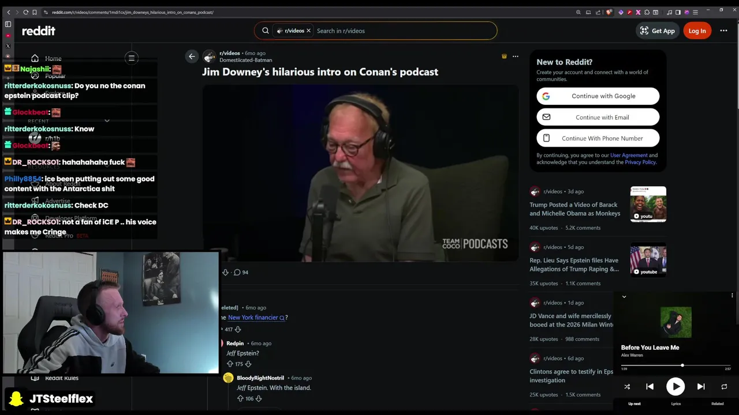739x415 pixels.
Task: Remove the r/videos search filter chip
Action: point(308,31)
